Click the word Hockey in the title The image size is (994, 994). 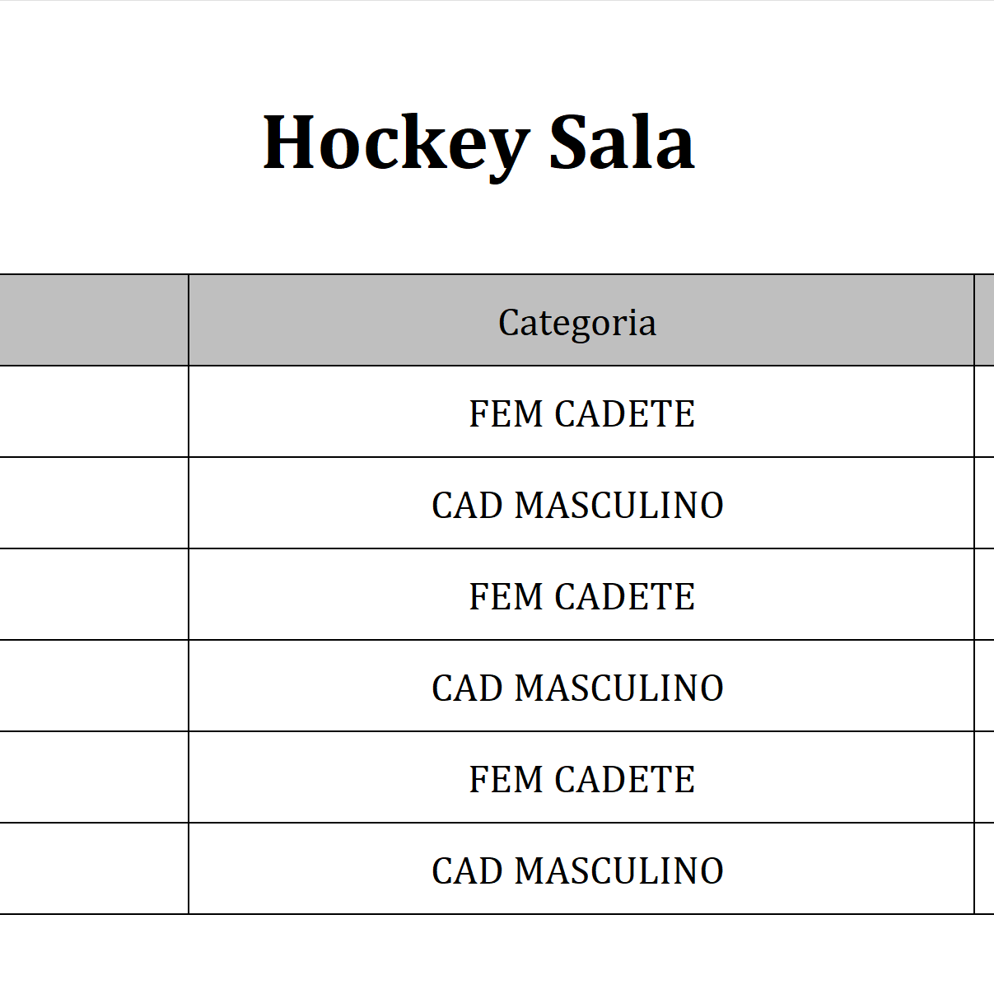click(x=395, y=143)
